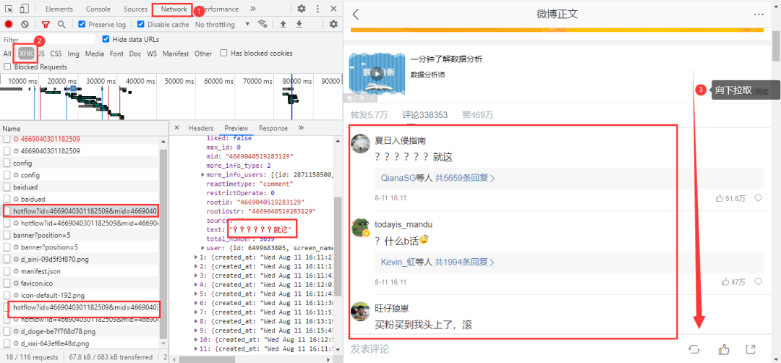Tick checkbox beside favicon.ico request
This screenshot has height=363, width=781.
pyautogui.click(x=7, y=283)
